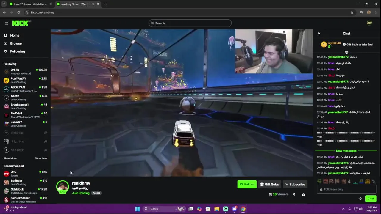Screen dimensions: 381x214
Task: Reload the page in Chrome
Action: click(18, 12)
